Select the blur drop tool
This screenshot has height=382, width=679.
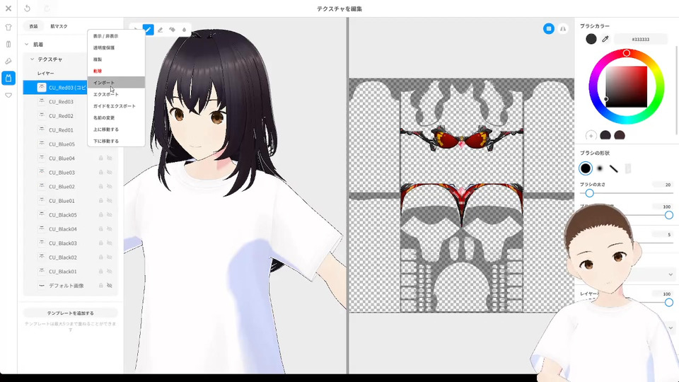point(184,30)
